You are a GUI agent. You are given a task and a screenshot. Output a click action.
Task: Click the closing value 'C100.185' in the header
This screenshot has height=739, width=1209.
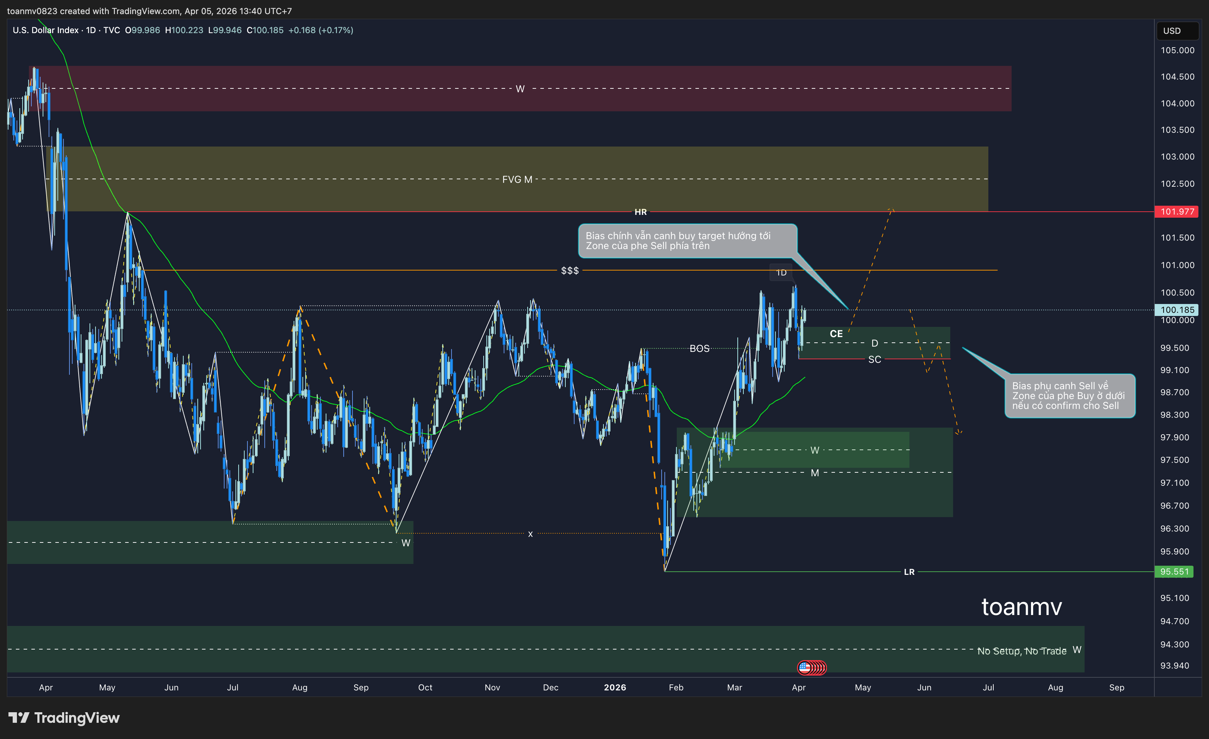click(265, 30)
